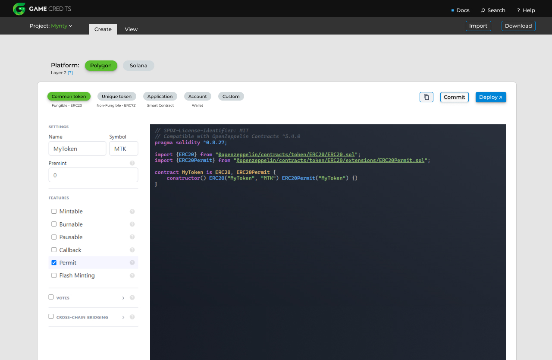Click the token Name input field
Viewport: 552px width, 360px height.
point(77,148)
